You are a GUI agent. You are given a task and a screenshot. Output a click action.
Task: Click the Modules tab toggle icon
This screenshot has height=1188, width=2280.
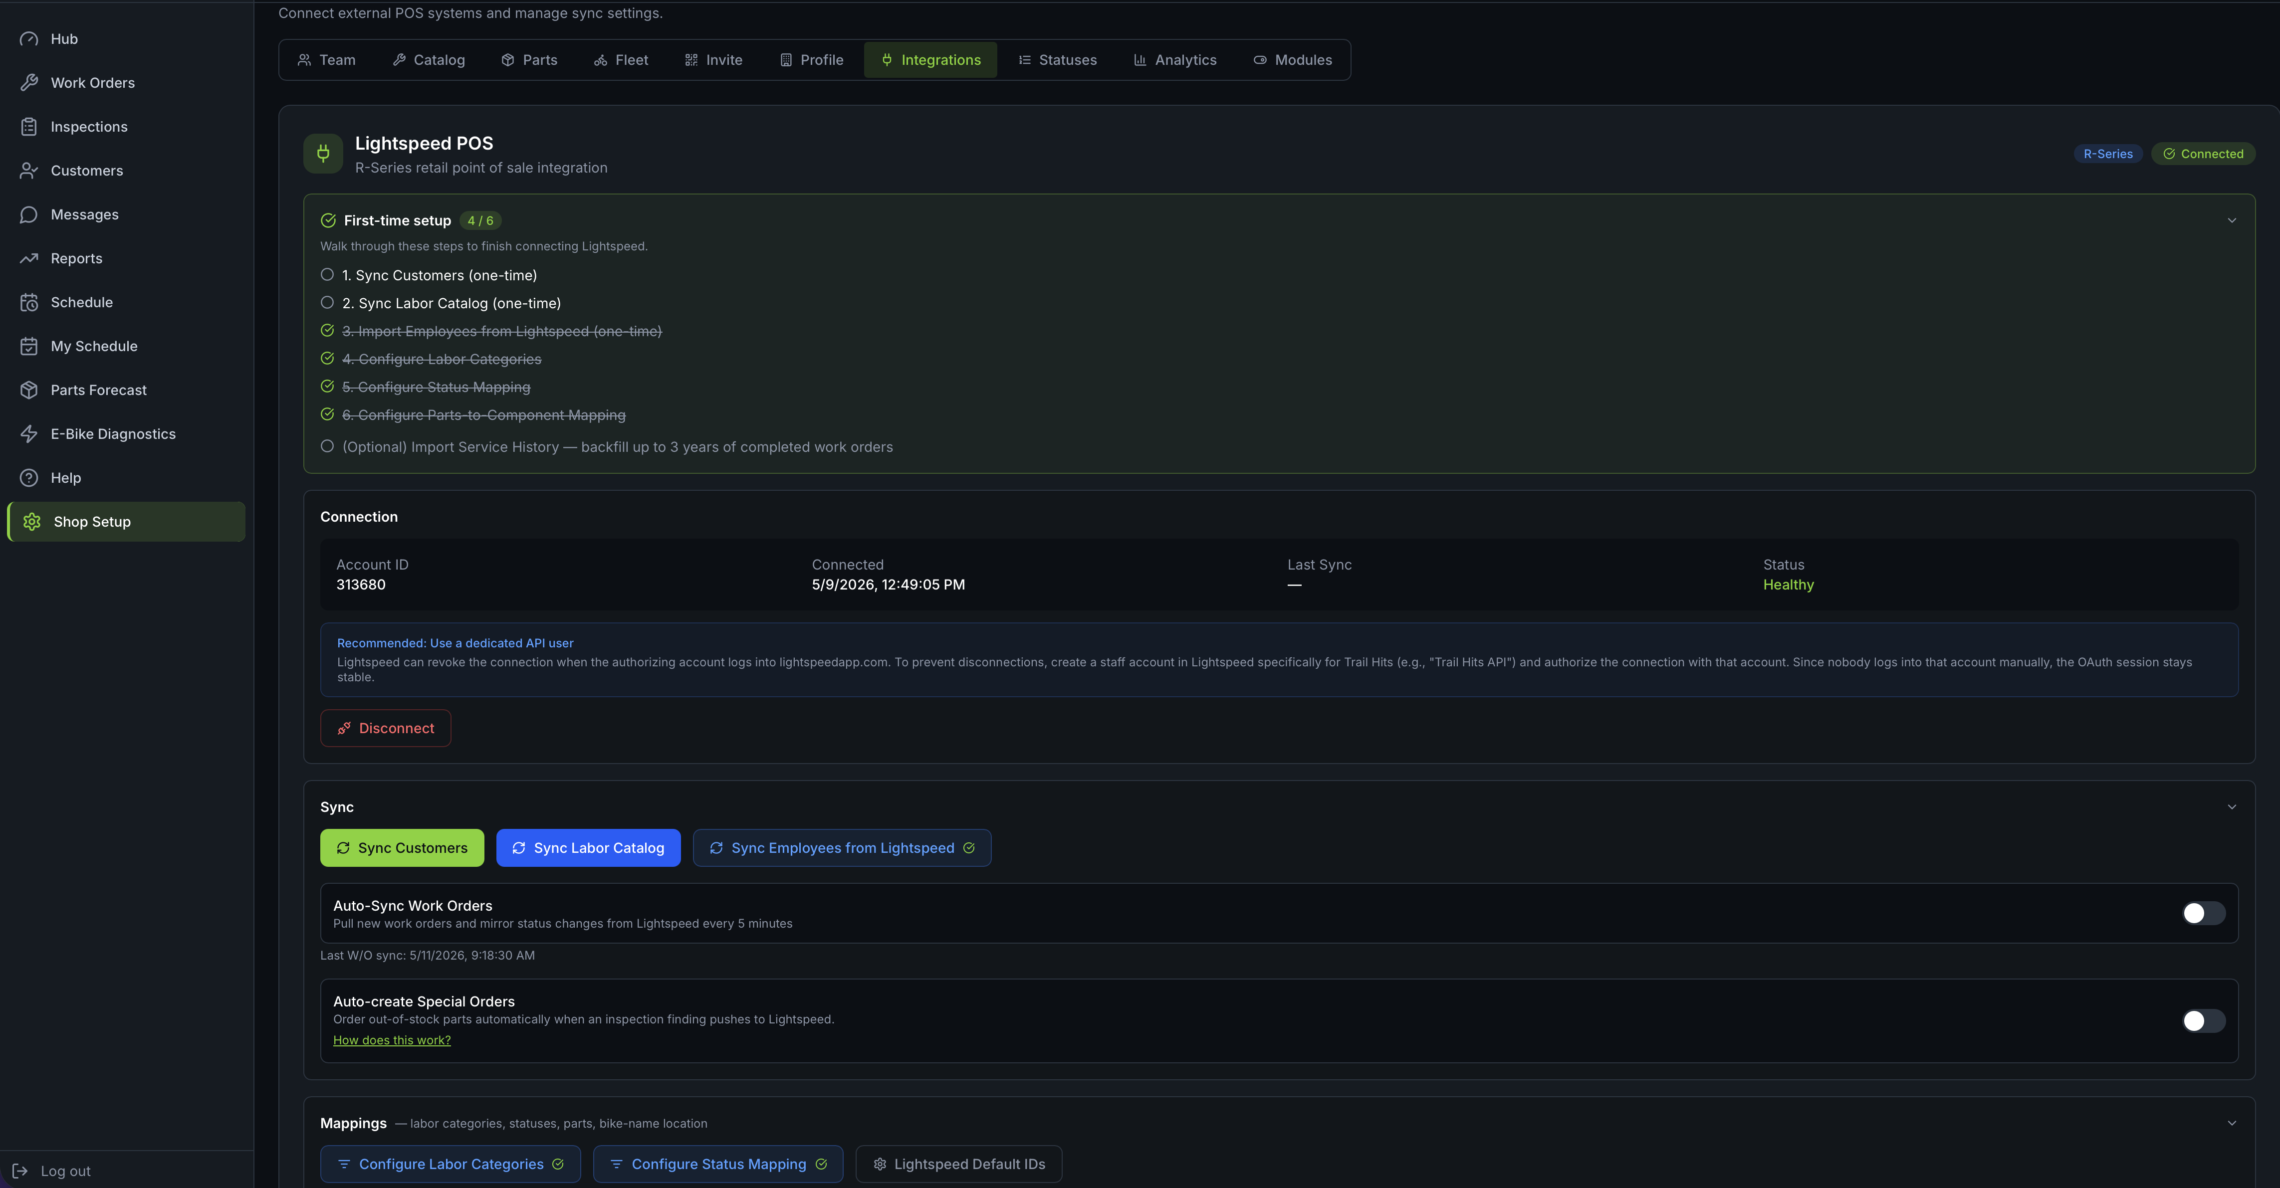coord(1259,60)
